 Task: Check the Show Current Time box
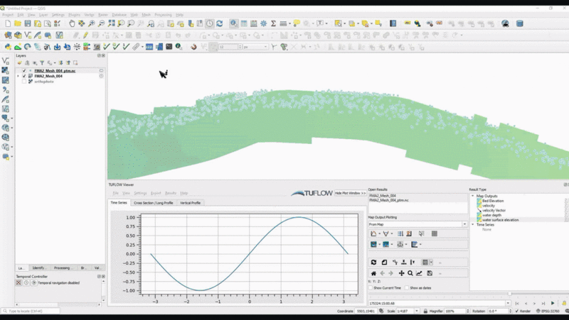click(371, 288)
